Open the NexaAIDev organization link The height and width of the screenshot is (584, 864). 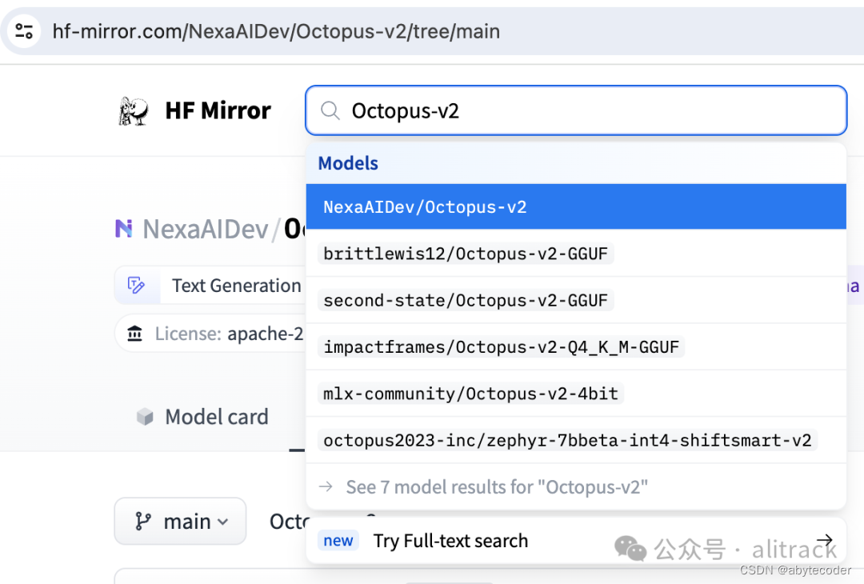[206, 229]
